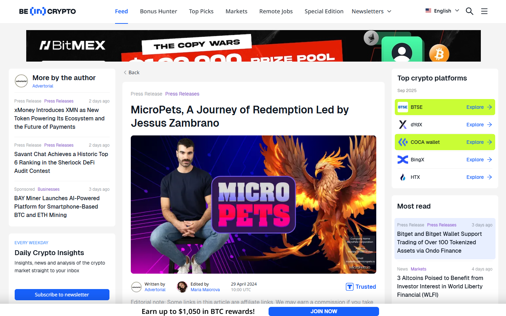Open the BitMEX Copy Wars banner
This screenshot has width=506, height=316.
[253, 46]
